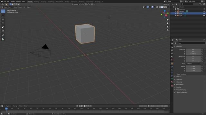206x115 pixels.
Task: Expand Camera item in outliner
Action: click(x=176, y=11)
